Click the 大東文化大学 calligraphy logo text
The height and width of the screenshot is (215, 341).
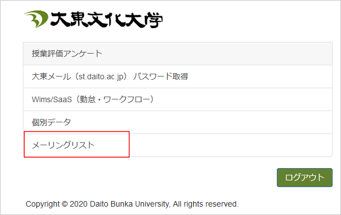107,20
